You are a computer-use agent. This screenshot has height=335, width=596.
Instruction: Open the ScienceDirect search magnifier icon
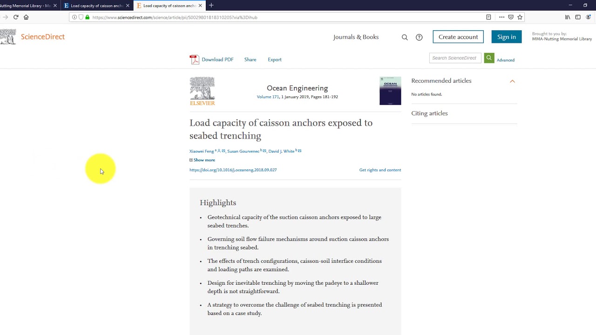[x=405, y=37]
